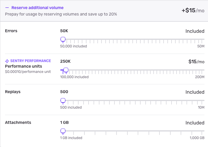Viewport: 208px width, 147px height.
Task: Click the 10M maximum label
Action: 201,107
